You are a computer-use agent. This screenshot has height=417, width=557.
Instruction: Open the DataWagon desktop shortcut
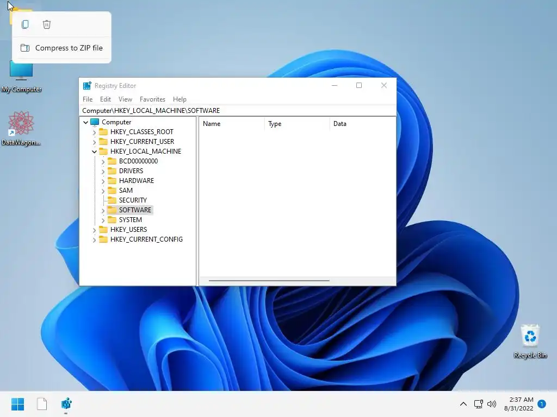(21, 128)
